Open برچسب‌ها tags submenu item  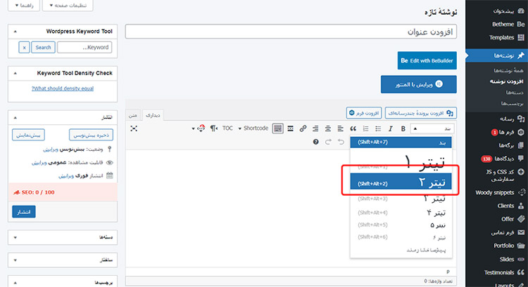pos(512,103)
